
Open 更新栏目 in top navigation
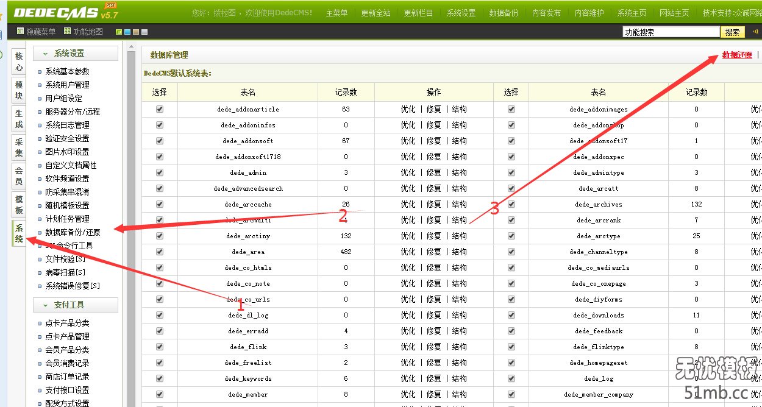(x=418, y=13)
